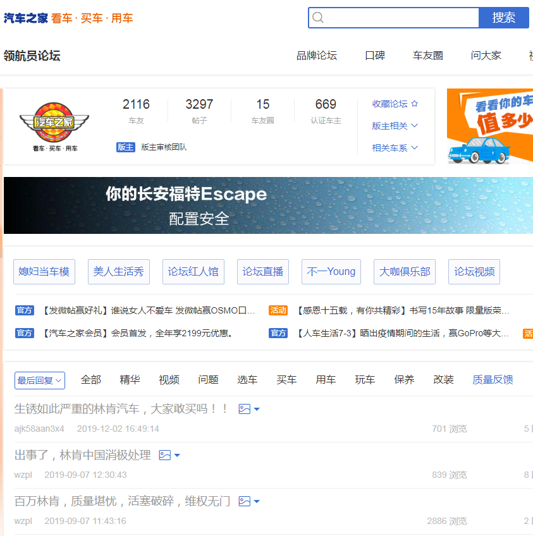Viewport: 533px width, 536px height.
Task: Select the 买车 filter tab
Action: [286, 380]
